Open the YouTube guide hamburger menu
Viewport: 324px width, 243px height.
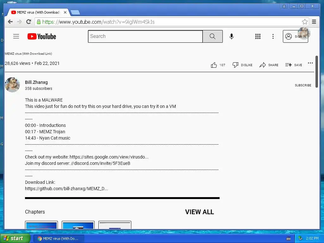[16, 36]
